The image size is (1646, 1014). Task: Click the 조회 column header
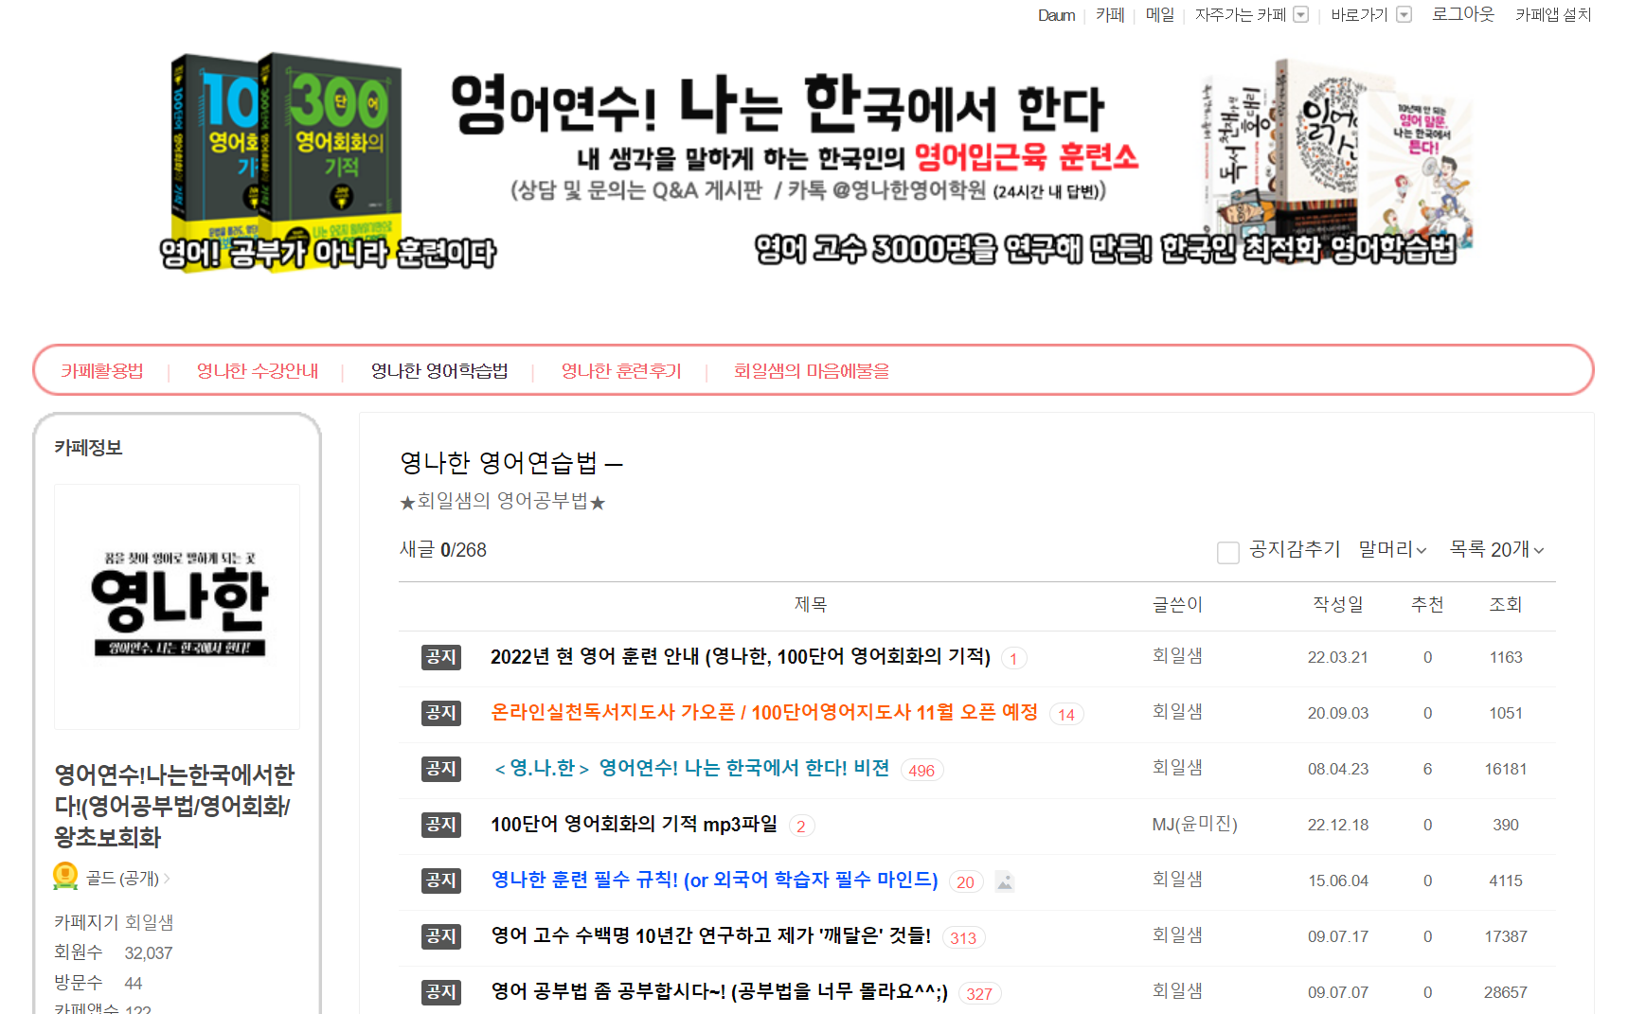click(1505, 604)
